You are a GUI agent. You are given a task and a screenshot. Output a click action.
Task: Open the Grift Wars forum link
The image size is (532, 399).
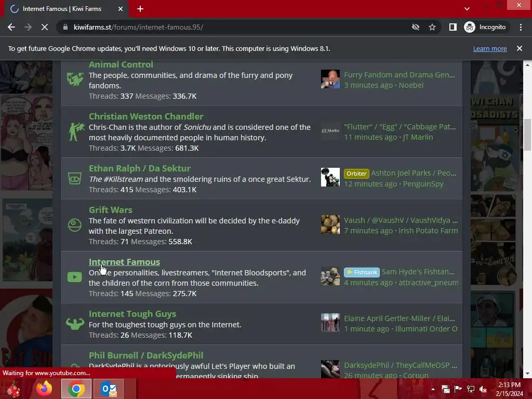point(111,210)
